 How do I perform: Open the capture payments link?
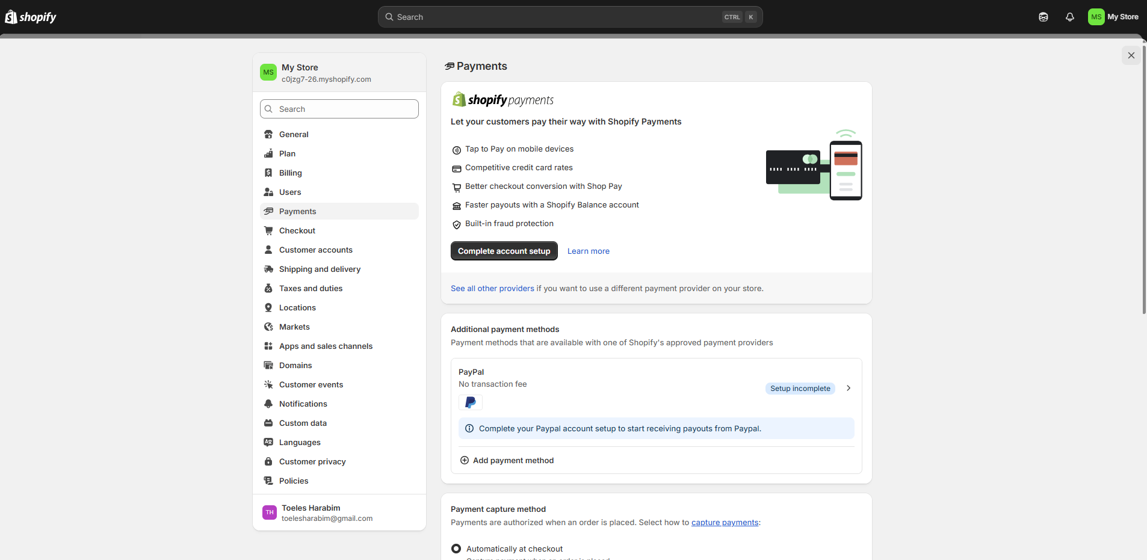(x=725, y=523)
